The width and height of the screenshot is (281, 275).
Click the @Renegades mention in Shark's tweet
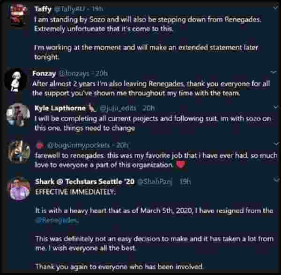(57, 220)
